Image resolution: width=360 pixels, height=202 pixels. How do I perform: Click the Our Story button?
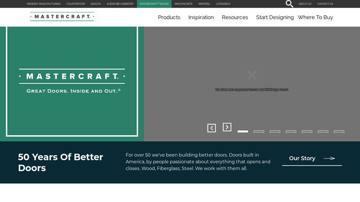pyautogui.click(x=312, y=159)
